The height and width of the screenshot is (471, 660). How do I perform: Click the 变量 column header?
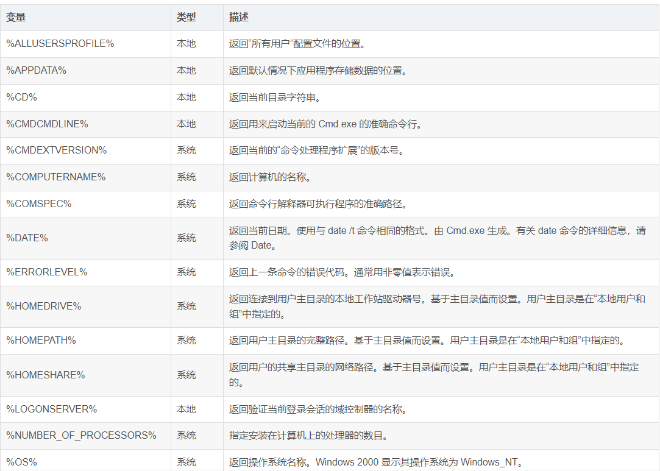16,18
